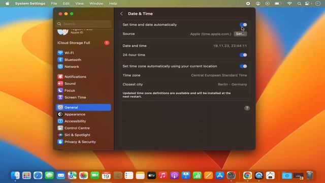Open the iCloud Storage Full notice
This screenshot has width=325, height=183.
[83, 43]
